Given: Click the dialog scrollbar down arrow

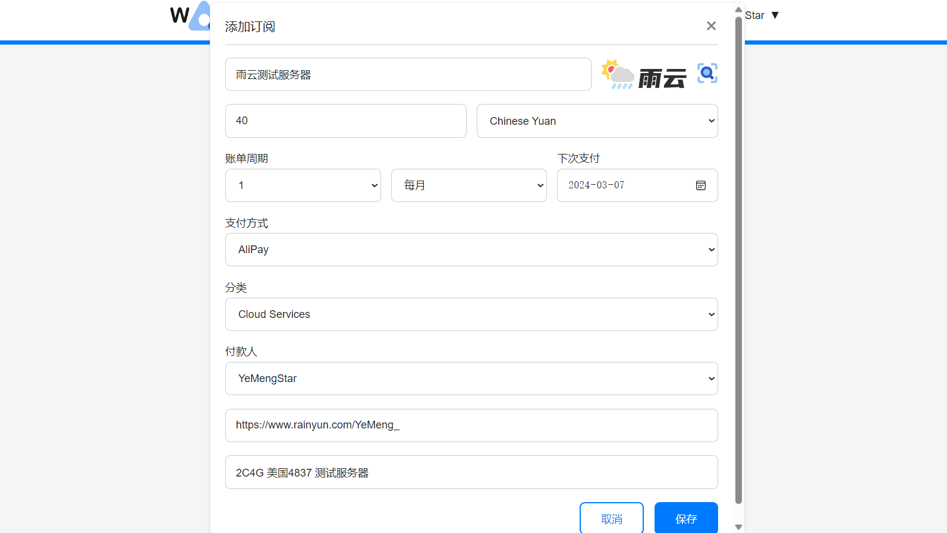Looking at the screenshot, I should tap(738, 527).
